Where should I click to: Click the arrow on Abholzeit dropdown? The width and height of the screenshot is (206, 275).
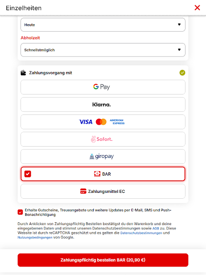point(179,50)
